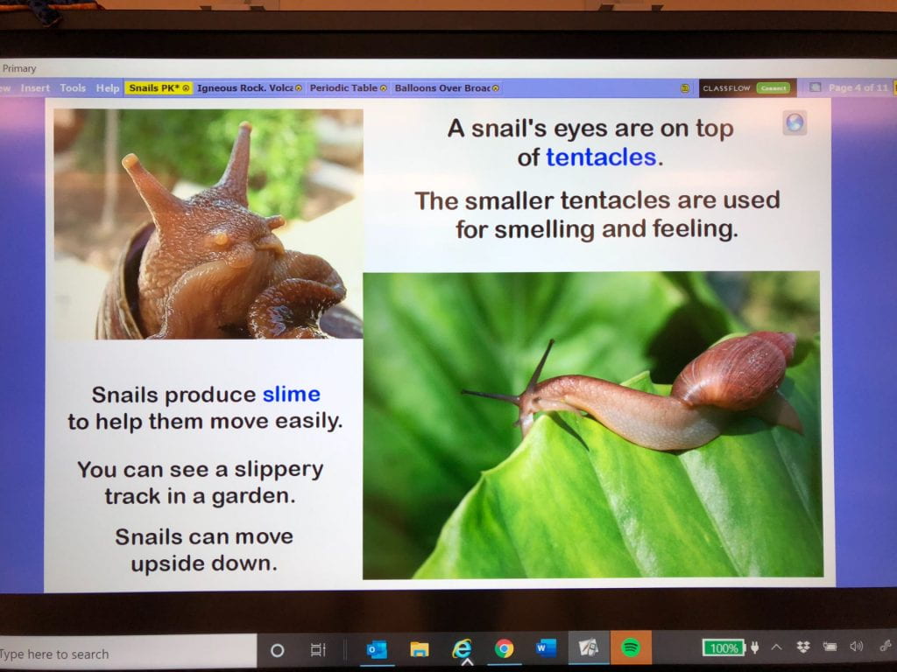Open Microsoft Word from the taskbar
897x672 pixels.
[545, 648]
